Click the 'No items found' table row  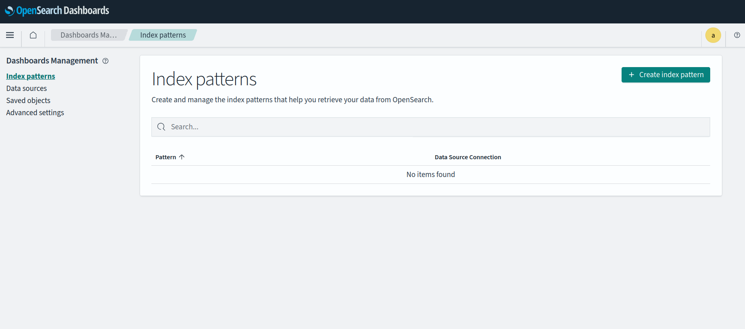click(x=431, y=175)
